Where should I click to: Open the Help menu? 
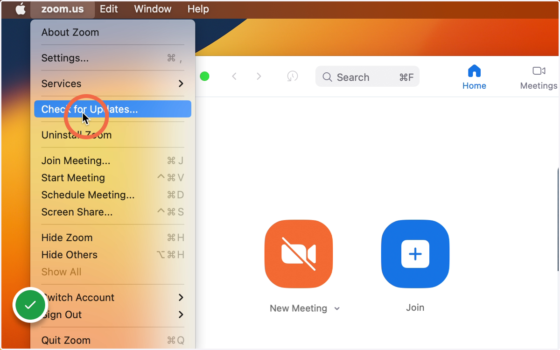[198, 9]
